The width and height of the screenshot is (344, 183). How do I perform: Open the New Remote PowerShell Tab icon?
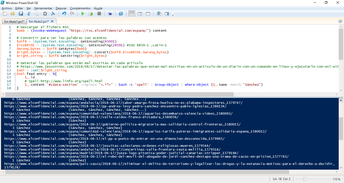click(110, 14)
